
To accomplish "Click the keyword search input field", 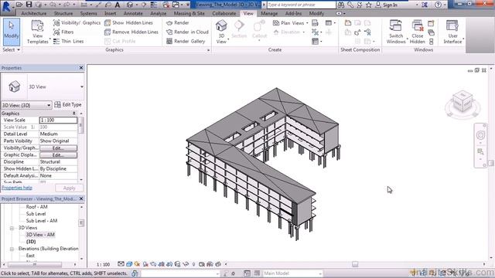I will pyautogui.click(x=301, y=5).
